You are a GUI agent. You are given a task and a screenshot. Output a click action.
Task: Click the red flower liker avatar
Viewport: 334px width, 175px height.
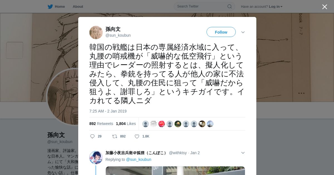click(x=162, y=124)
